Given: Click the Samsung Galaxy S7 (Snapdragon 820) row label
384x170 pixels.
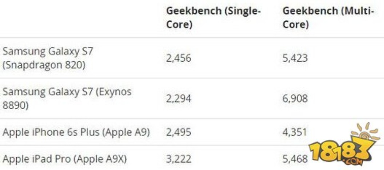Looking at the screenshot, I should [48, 58].
